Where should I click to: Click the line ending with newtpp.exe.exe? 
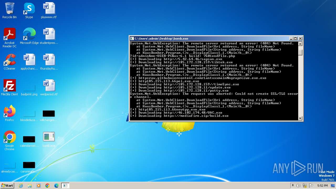(168, 109)
